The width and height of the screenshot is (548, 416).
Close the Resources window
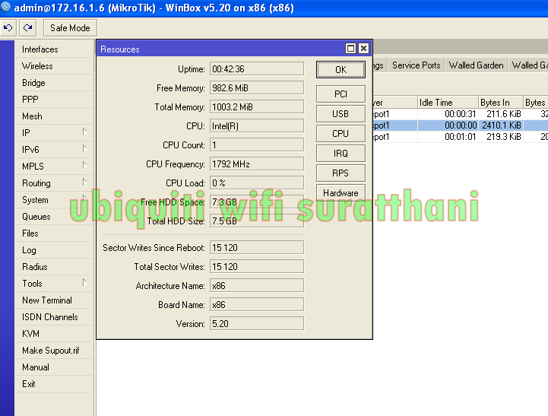[x=363, y=48]
